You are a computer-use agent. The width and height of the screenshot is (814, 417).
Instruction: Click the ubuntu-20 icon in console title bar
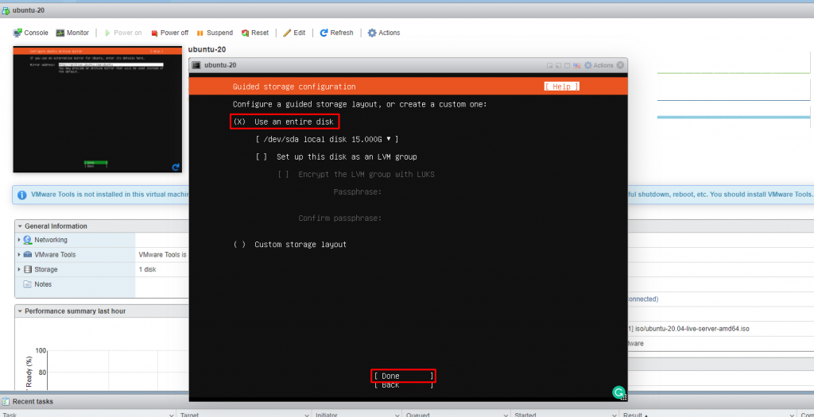click(x=196, y=65)
